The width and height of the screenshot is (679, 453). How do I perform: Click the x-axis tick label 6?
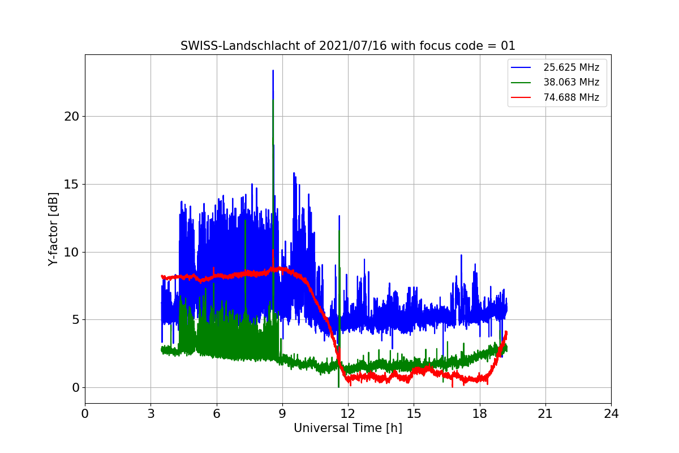point(216,414)
